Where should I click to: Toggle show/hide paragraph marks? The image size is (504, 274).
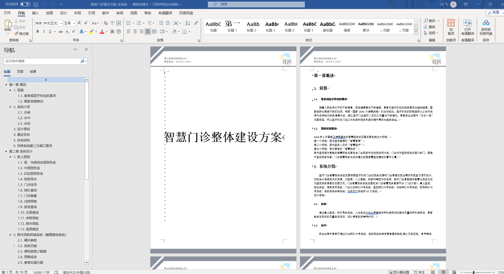click(x=196, y=23)
